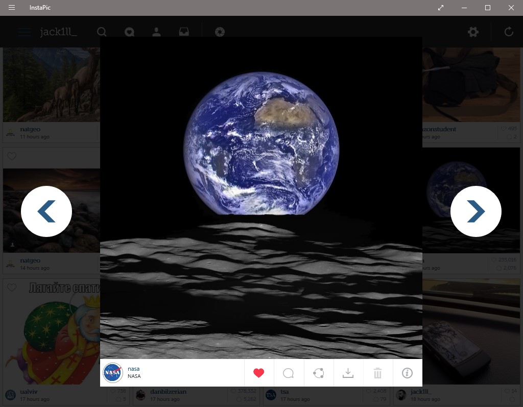Click the ualviv avatar icon
Image resolution: width=523 pixels, height=407 pixels.
click(10, 395)
